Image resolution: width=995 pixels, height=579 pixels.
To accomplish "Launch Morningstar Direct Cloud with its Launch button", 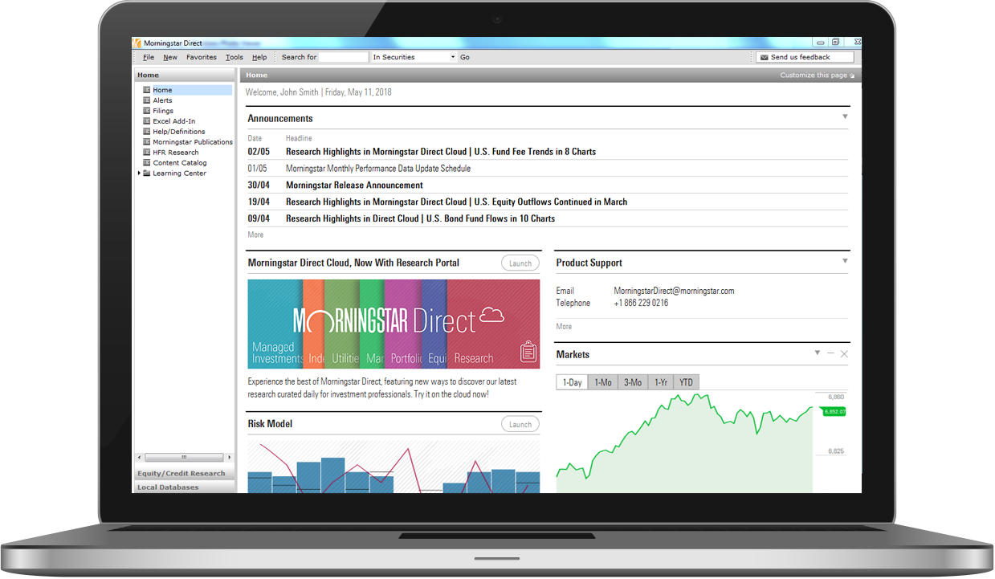I will tap(520, 263).
